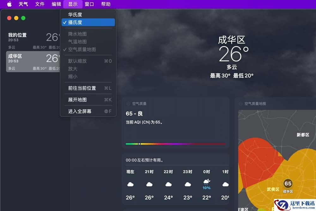Select the checked 空气质量地图 option
Viewport: 316px width, 211px height.
click(x=88, y=49)
